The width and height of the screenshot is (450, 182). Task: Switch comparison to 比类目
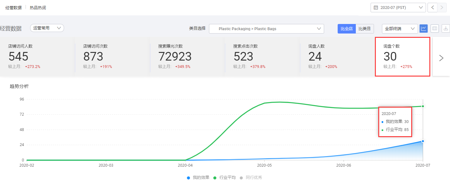point(365,29)
